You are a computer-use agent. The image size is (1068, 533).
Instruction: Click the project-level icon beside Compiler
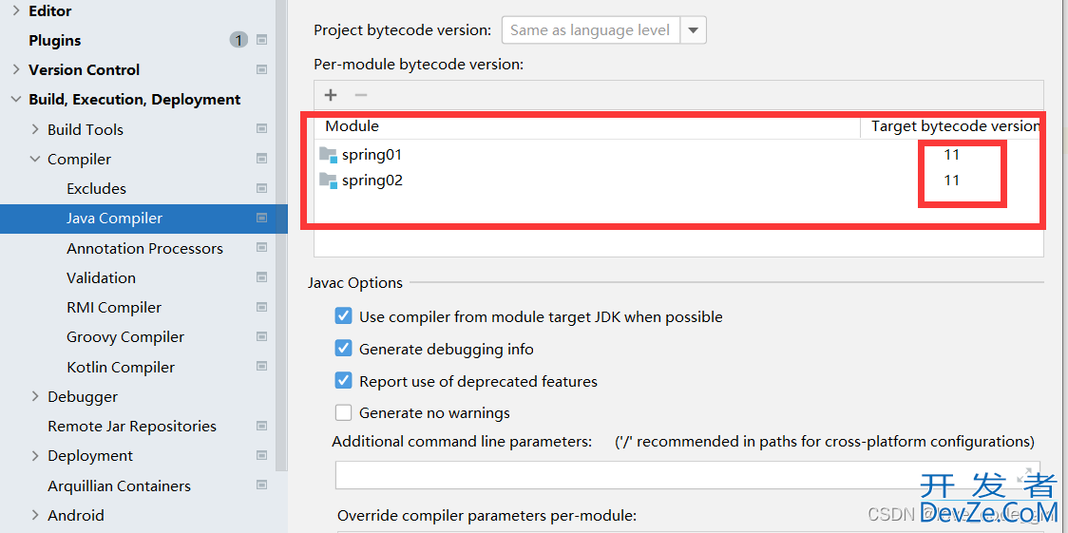[x=261, y=159]
